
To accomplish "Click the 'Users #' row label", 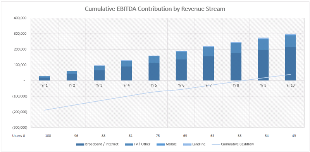I will click(19, 136).
